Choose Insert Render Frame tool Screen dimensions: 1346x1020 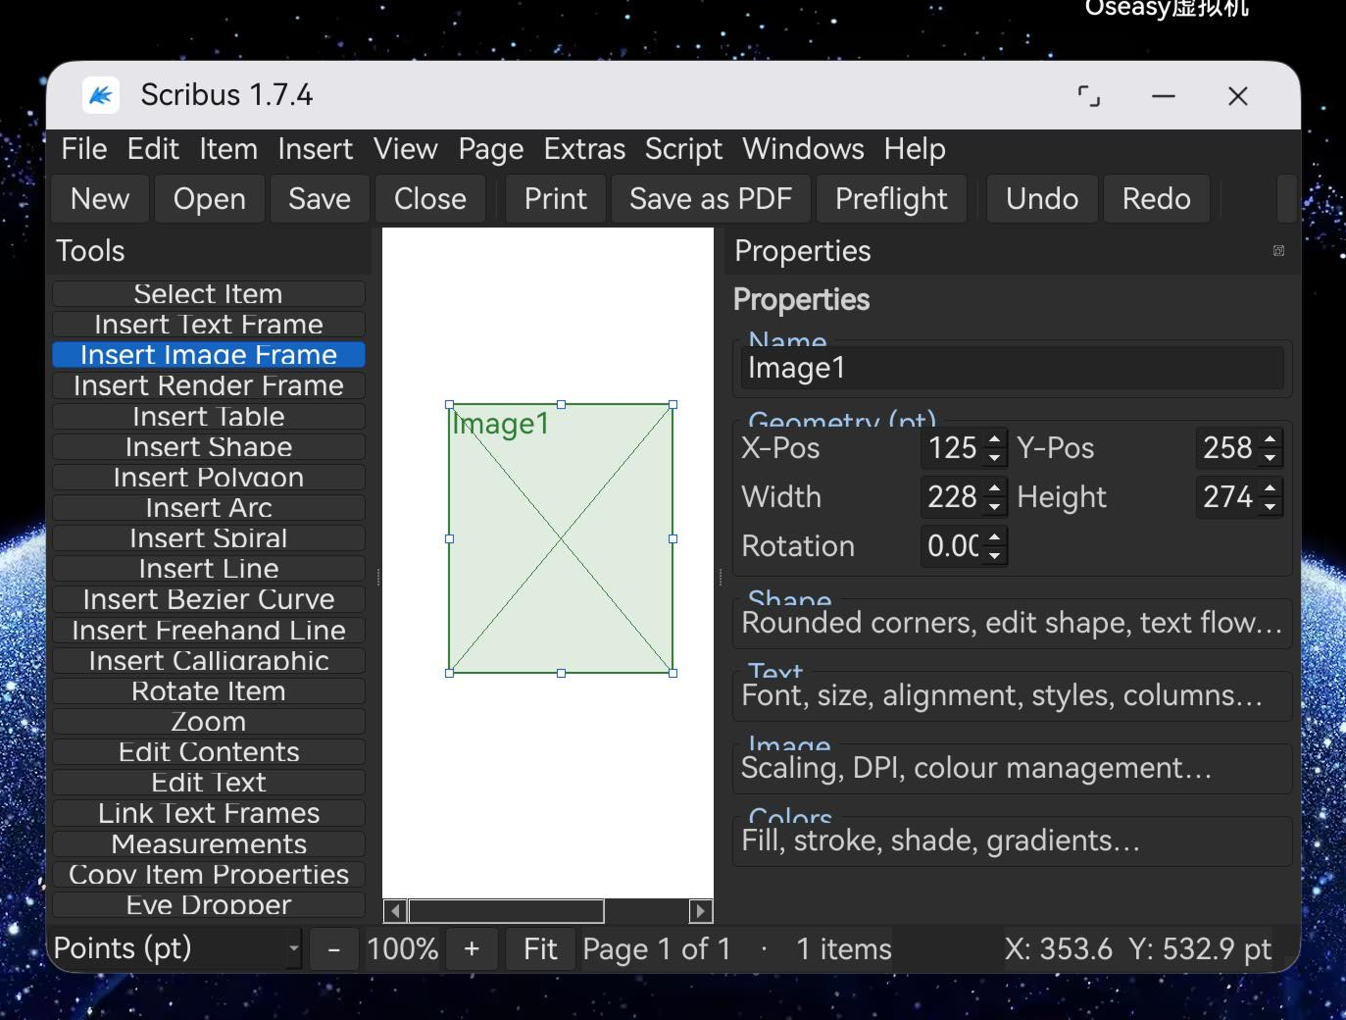(209, 386)
